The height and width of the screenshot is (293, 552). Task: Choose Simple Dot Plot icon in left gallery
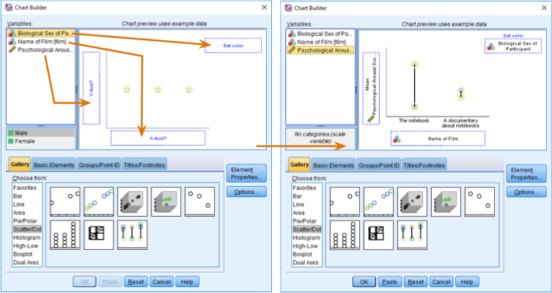tap(65, 235)
